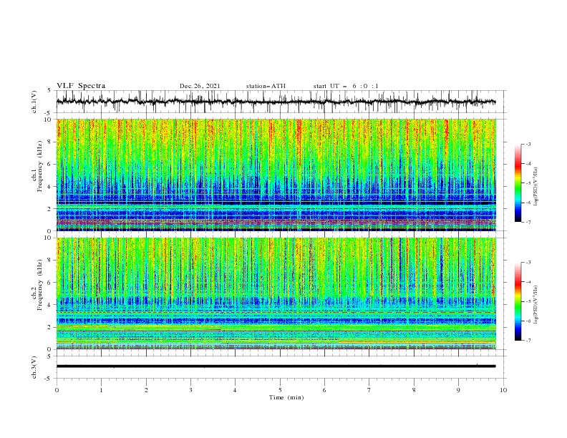Viewport: 567px width, 438px height.
Task: Select the "6" kHz tick on ch.1 frequency axis
Action: [x=50, y=164]
